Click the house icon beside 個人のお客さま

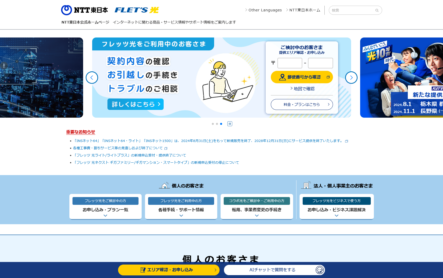(x=164, y=185)
